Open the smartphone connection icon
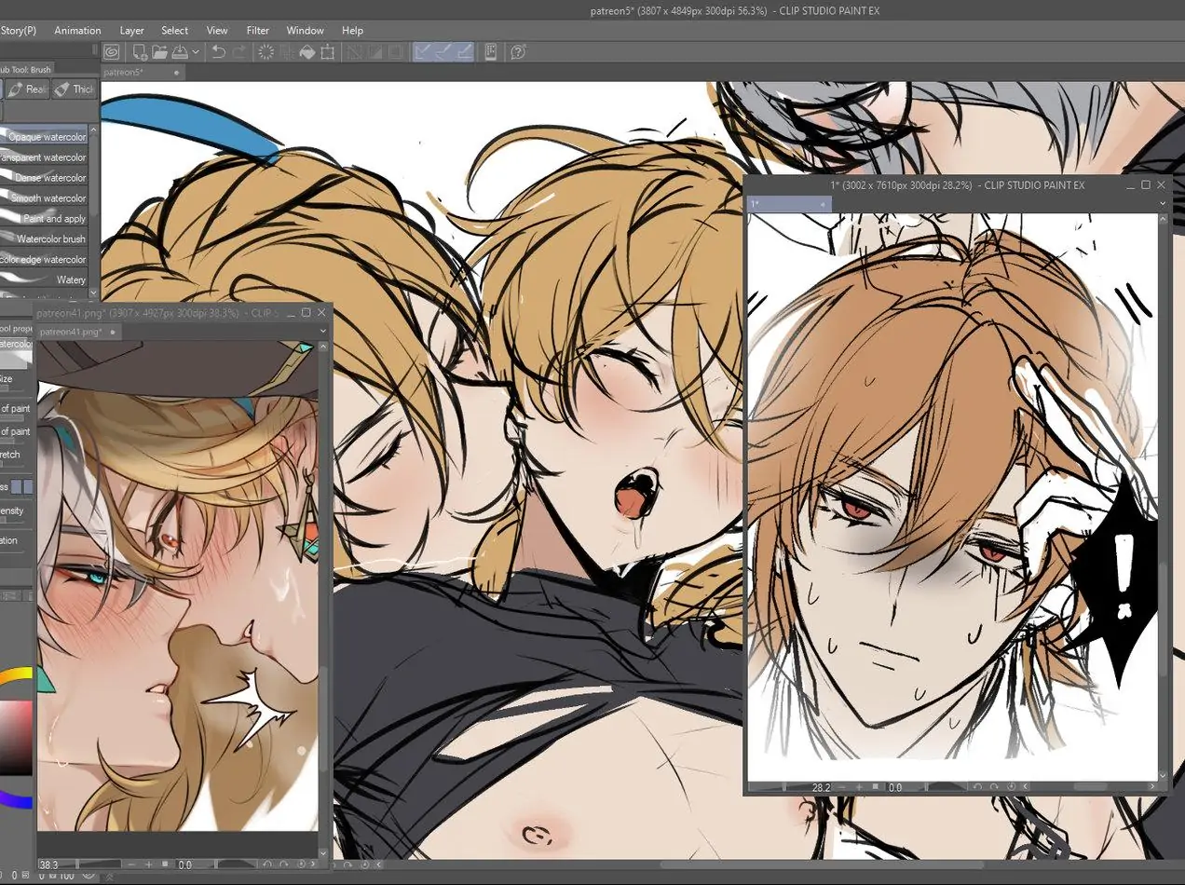This screenshot has height=885, width=1185. [491, 52]
